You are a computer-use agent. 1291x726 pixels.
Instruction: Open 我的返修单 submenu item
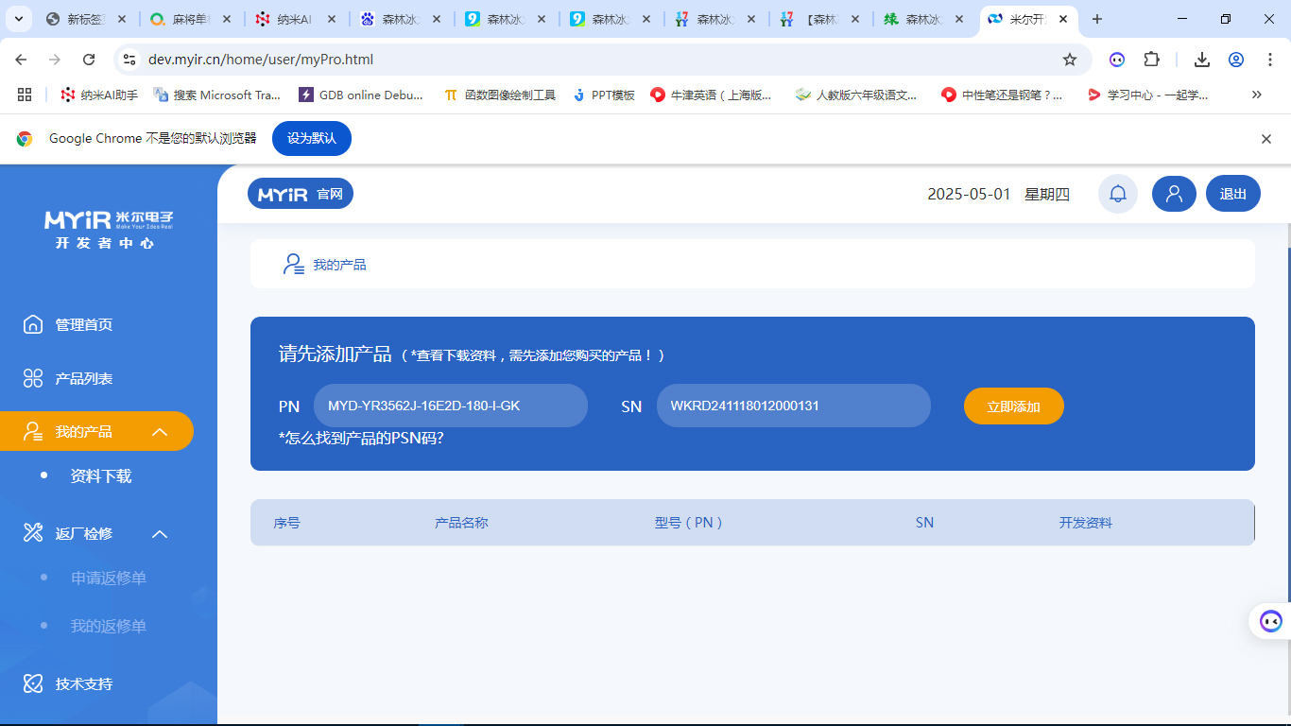coord(109,626)
